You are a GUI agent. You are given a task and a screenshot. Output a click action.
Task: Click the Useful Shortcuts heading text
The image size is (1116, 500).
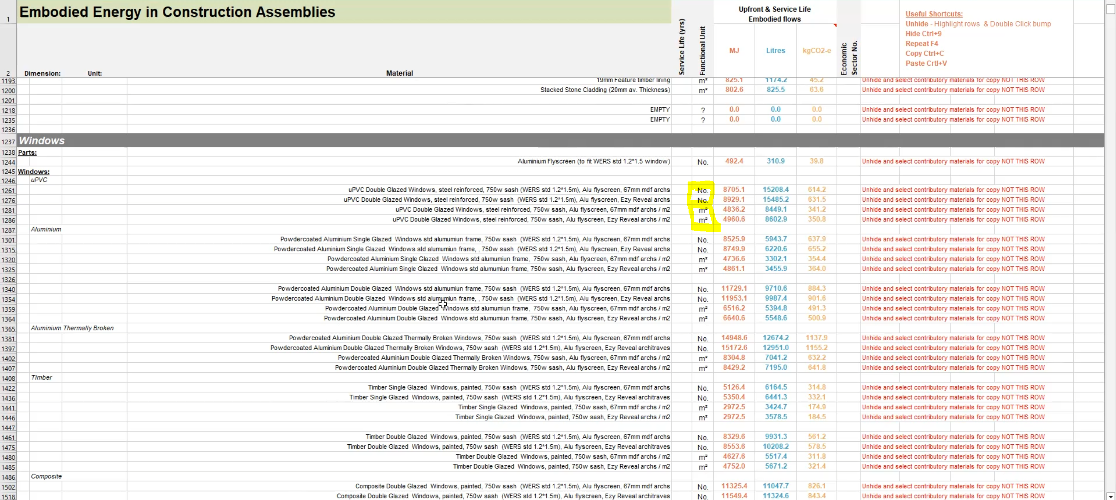934,14
